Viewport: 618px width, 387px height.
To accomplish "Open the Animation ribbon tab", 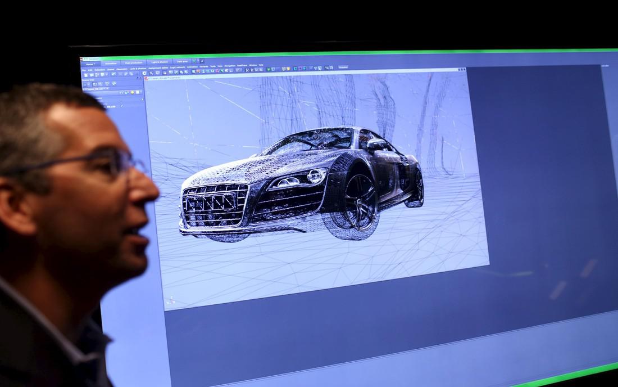I will (111, 64).
